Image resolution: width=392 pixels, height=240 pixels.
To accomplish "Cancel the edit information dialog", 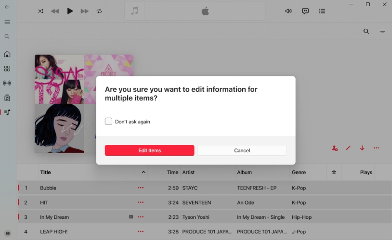I will (x=242, y=151).
